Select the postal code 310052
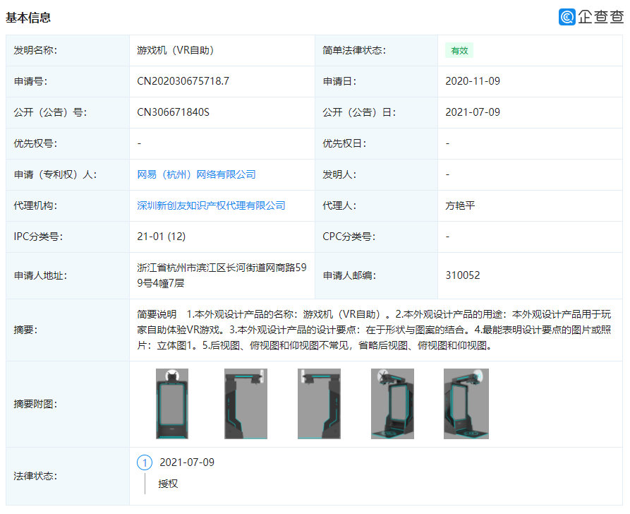Viewport: 630px width, 514px height. pyautogui.click(x=463, y=275)
